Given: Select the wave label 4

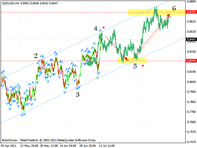Looking at the screenshot, I should pyautogui.click(x=96, y=29).
